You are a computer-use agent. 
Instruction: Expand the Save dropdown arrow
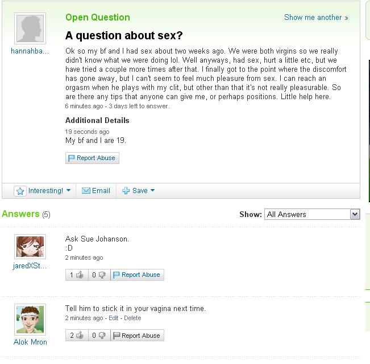point(152,191)
